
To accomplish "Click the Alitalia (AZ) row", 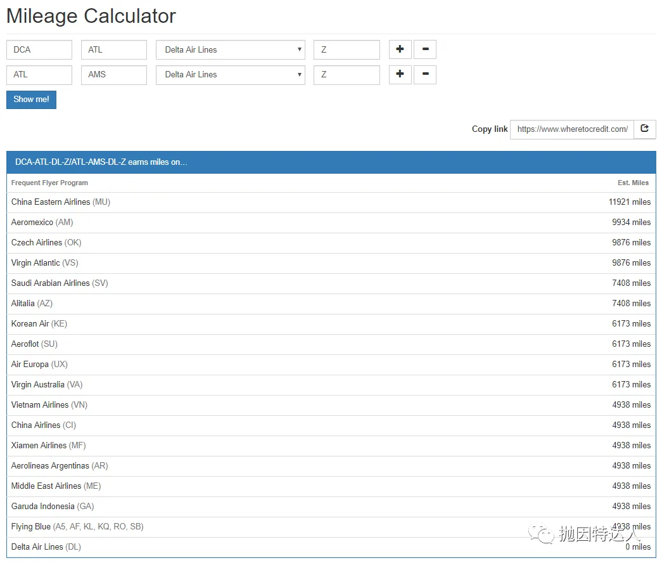I will [331, 304].
